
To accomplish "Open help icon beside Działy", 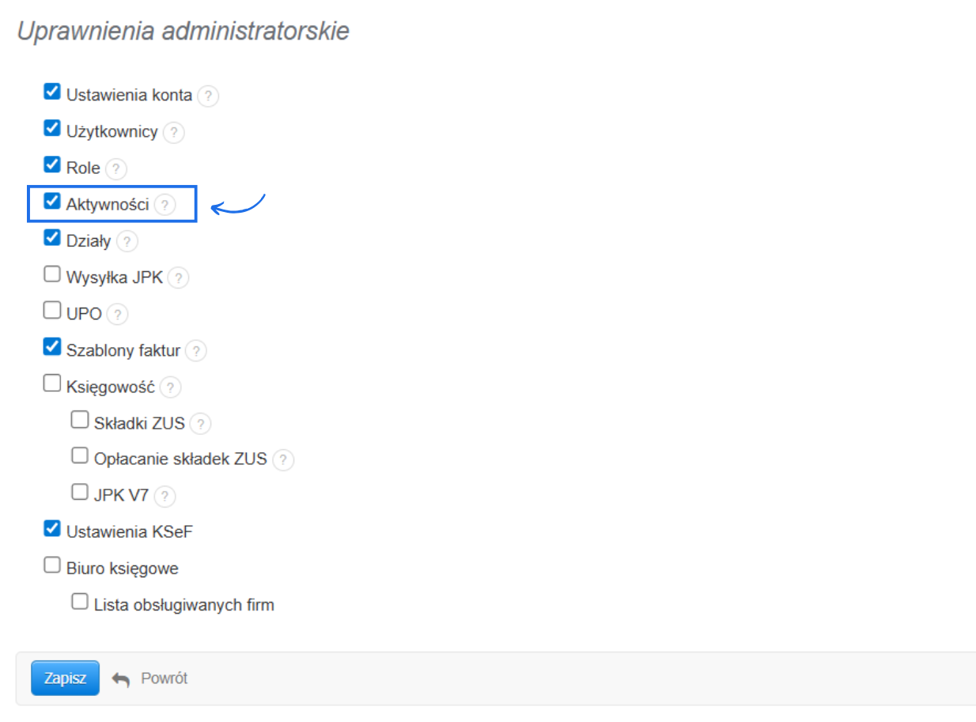I will (x=127, y=242).
